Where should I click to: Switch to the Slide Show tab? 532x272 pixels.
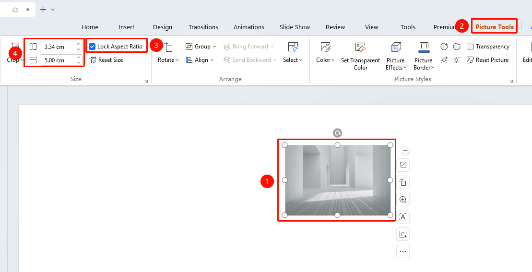(x=295, y=27)
